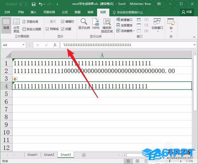Open the Name Box dropdown arrow
This screenshot has height=164, width=198.
point(23,45)
